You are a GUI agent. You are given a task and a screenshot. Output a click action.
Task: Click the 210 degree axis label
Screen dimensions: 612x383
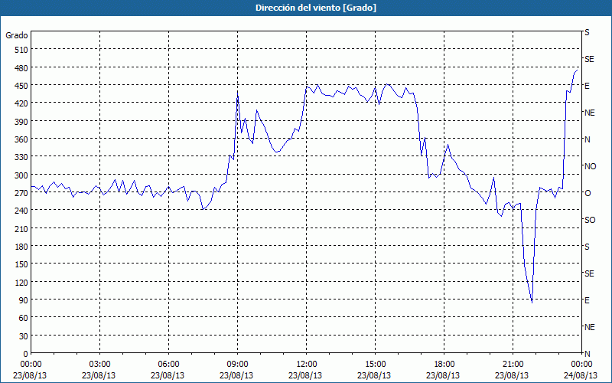tap(21, 228)
